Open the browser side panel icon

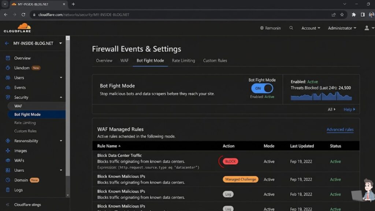[363, 15]
